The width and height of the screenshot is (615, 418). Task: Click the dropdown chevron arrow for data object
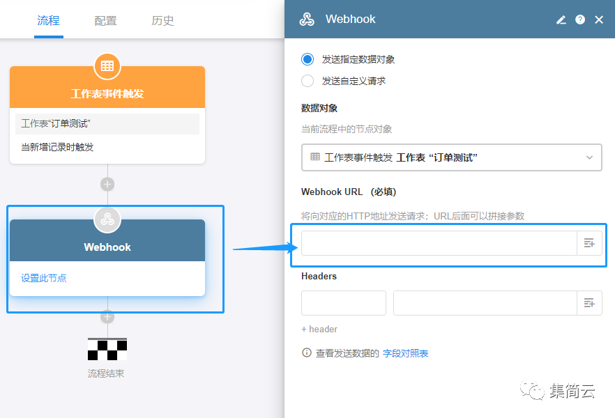point(589,157)
